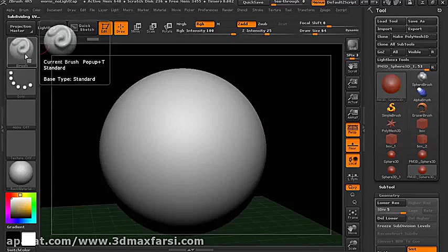Click the selected red PM3D_Sphere3D tool preview
The image size is (448, 252).
tap(391, 87)
